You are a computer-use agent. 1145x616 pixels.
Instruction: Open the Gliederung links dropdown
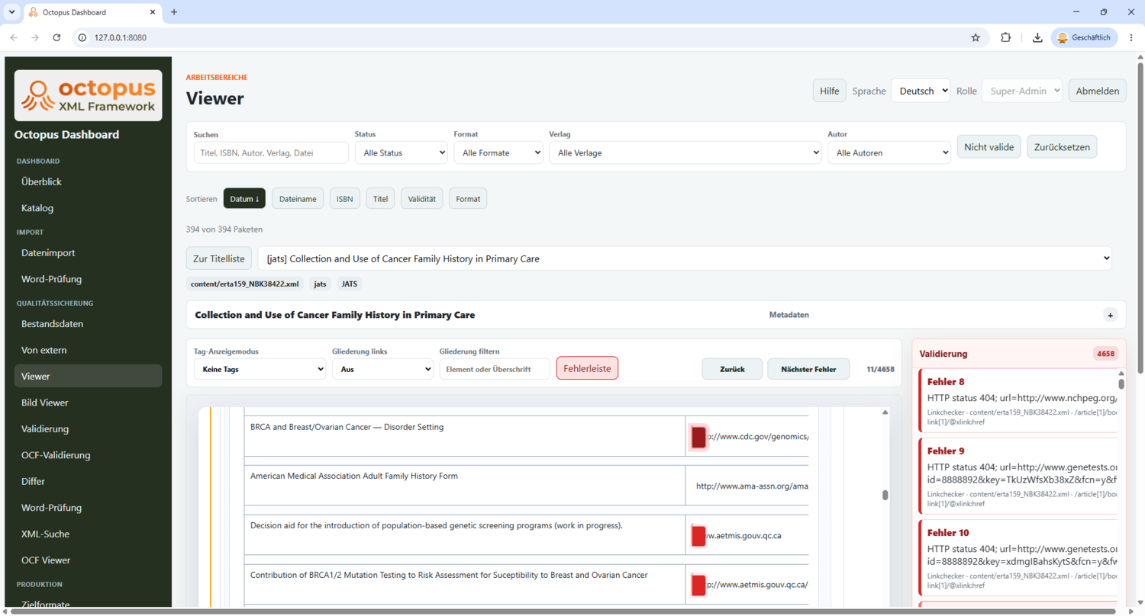click(x=382, y=369)
